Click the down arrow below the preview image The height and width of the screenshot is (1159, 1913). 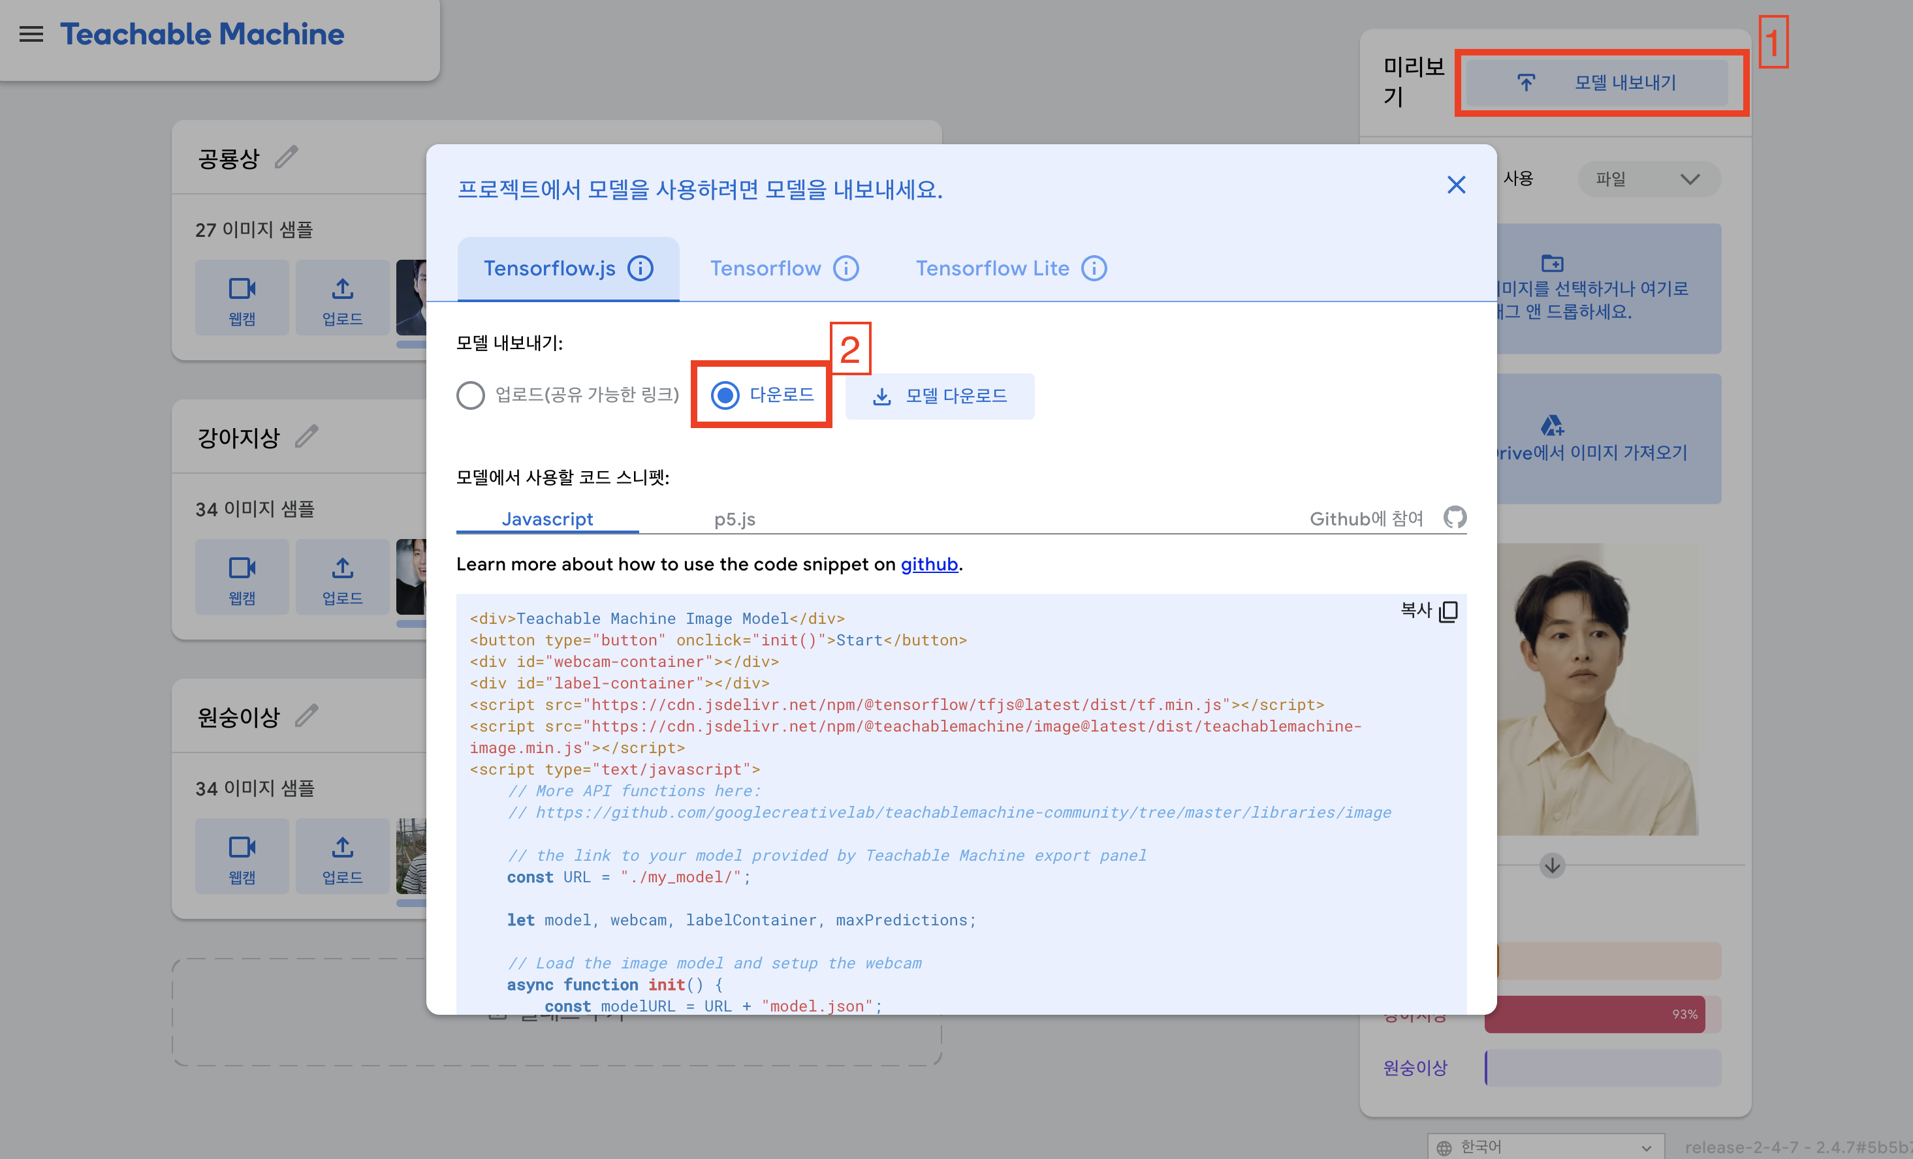(1552, 865)
